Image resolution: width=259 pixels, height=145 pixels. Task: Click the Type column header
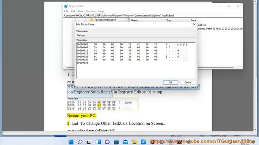[169, 21]
